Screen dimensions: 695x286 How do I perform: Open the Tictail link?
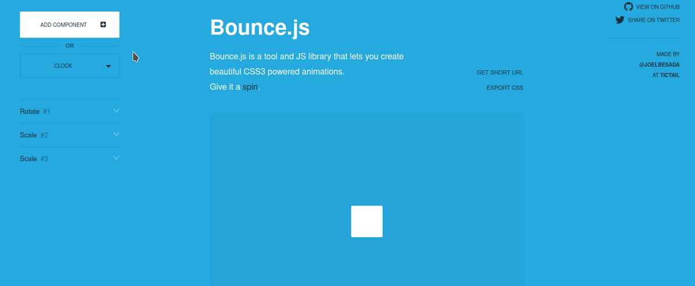point(670,75)
